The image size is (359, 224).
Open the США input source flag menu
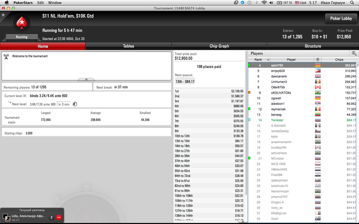[x=301, y=3]
